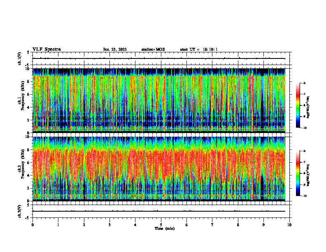Click time axis tick label "6"
The height and width of the screenshot is (252, 326).
click(187, 225)
